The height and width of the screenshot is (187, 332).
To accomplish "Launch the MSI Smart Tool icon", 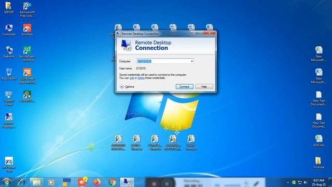I will tap(9, 165).
